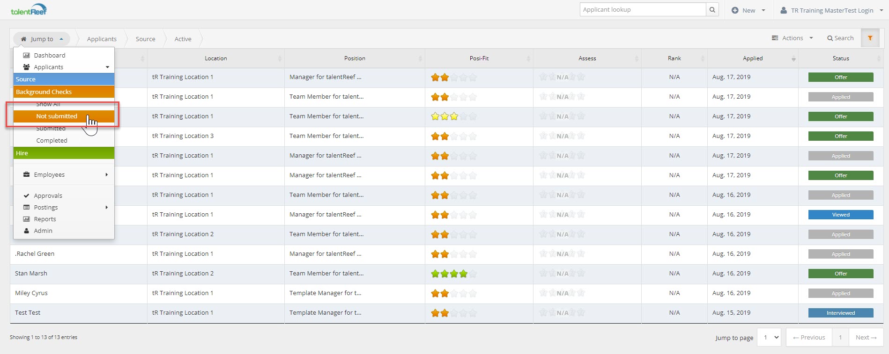889x354 pixels.
Task: Click Admin in the Jump to menu
Action: [x=43, y=231]
